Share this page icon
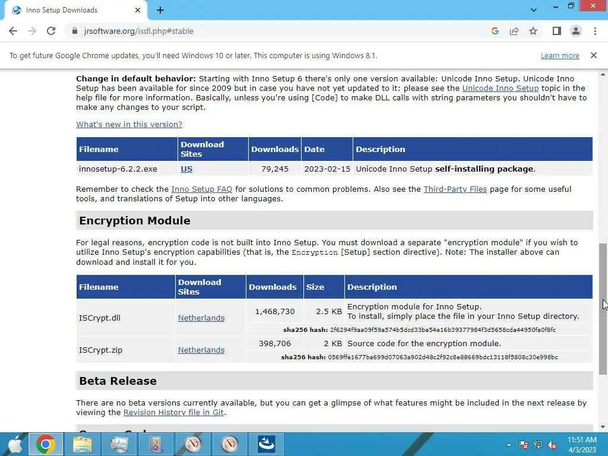The height and width of the screenshot is (456, 608). point(514,31)
